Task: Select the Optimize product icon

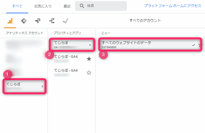Action: [x=38, y=21]
